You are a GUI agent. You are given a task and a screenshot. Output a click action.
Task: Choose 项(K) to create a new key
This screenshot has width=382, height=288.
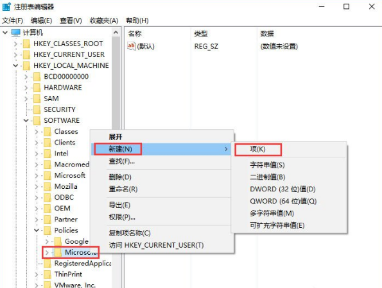click(x=257, y=149)
